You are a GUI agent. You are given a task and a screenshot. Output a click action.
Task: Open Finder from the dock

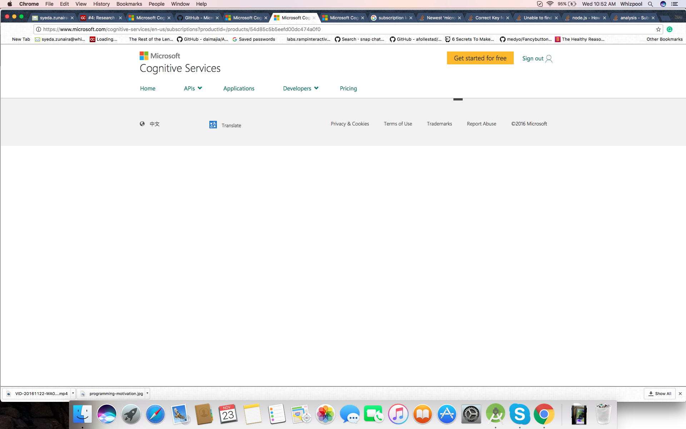click(83, 414)
